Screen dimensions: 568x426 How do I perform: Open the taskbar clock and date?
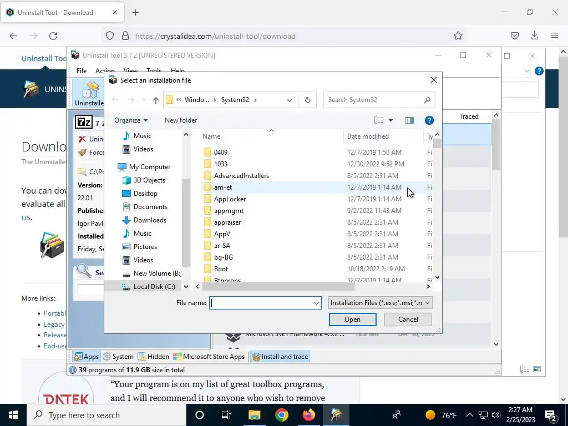pos(520,415)
